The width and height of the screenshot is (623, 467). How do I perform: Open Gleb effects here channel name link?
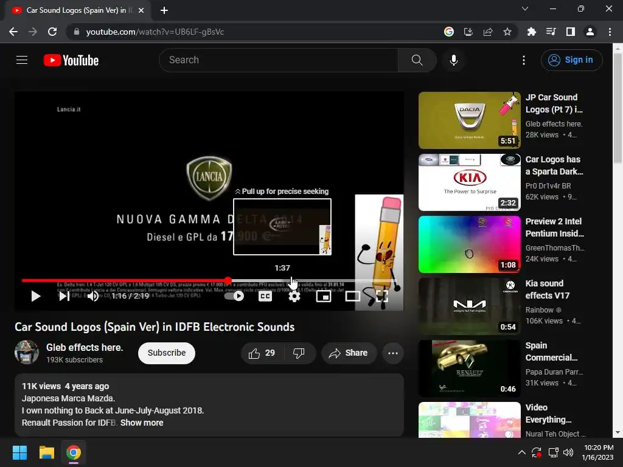85,347
